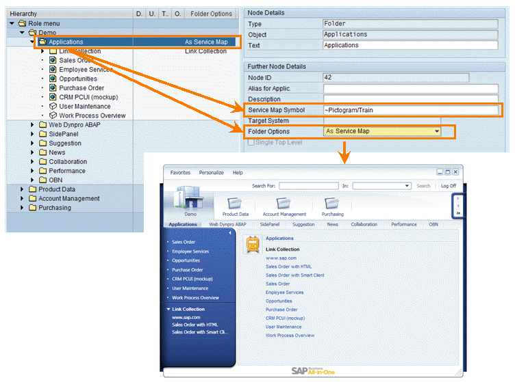Click the Description input field
This screenshot has height=382, width=515.
pyautogui.click(x=410, y=98)
